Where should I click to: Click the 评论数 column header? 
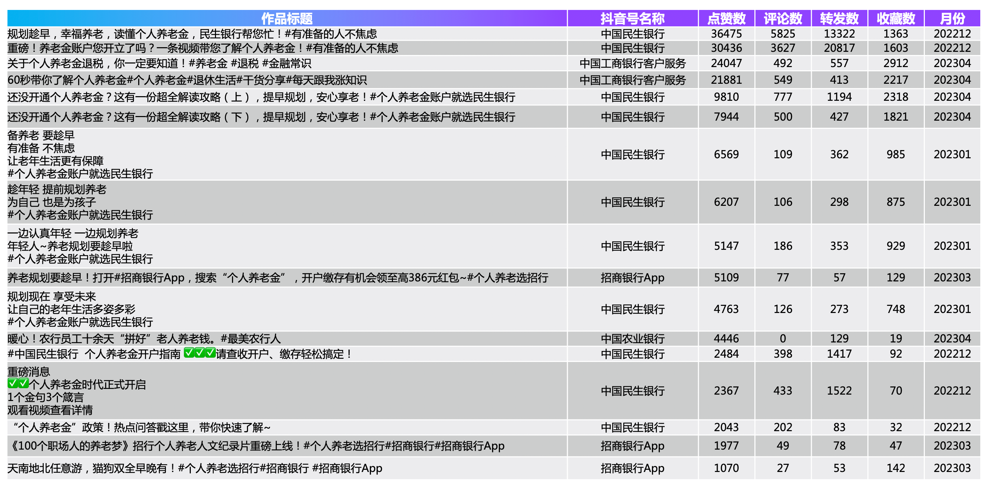click(x=783, y=18)
